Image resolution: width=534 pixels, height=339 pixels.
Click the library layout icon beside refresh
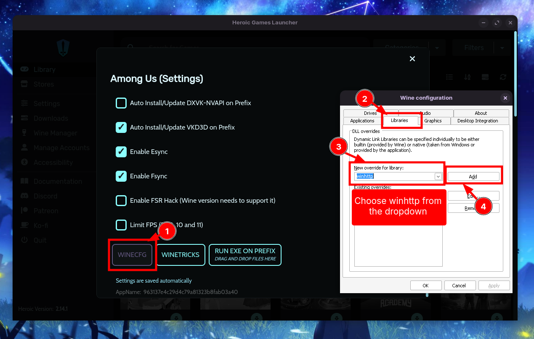pyautogui.click(x=485, y=77)
